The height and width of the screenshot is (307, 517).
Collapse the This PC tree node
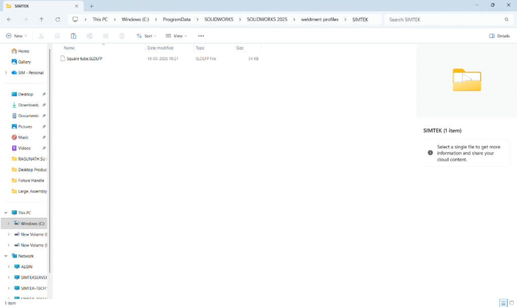click(6, 213)
